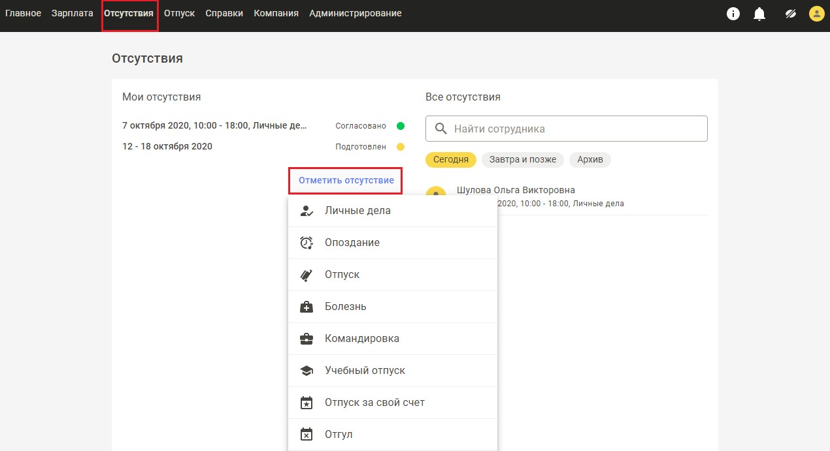
Task: Select Командировка from the list
Action: (x=393, y=339)
